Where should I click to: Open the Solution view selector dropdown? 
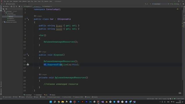[7, 6]
